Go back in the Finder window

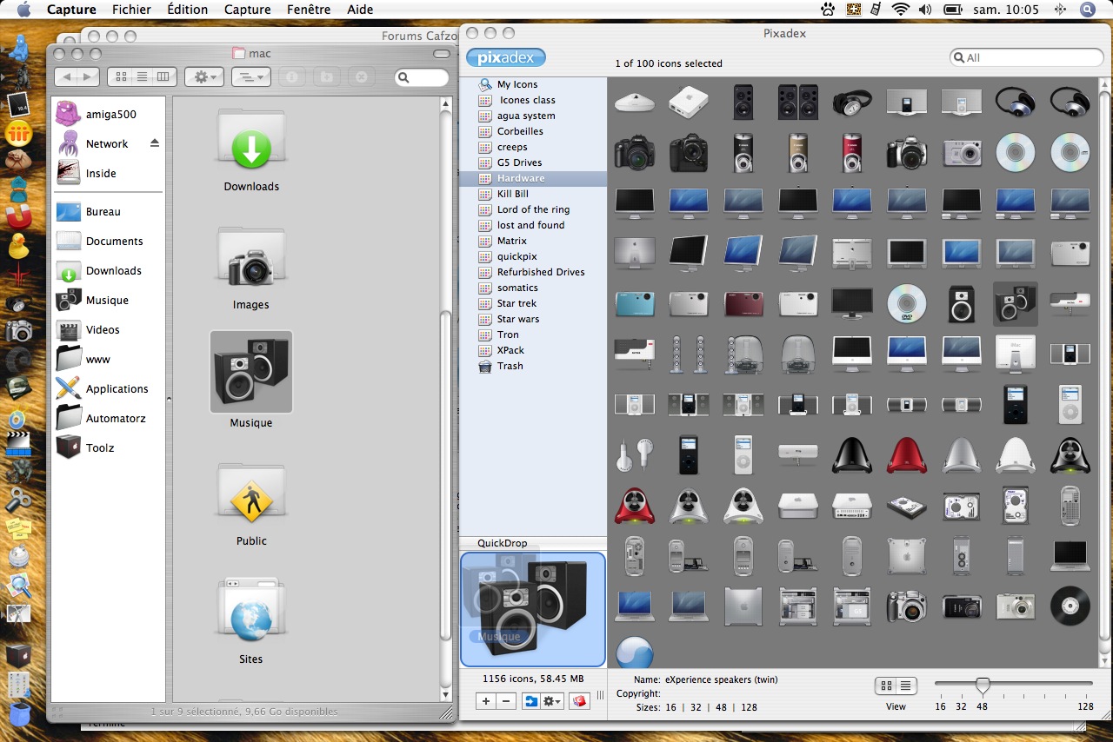[x=68, y=76]
